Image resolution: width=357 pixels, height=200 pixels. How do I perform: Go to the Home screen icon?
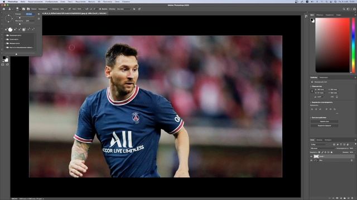(4, 9)
